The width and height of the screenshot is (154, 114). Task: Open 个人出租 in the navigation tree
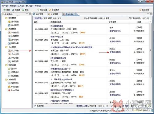point(14,54)
